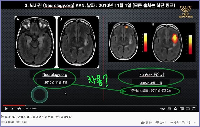This screenshot has width=200, height=127.
Task: Share the video with 공유
Action: pos(174,122)
